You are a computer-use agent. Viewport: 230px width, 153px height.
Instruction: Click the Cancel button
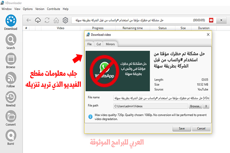[201, 129]
